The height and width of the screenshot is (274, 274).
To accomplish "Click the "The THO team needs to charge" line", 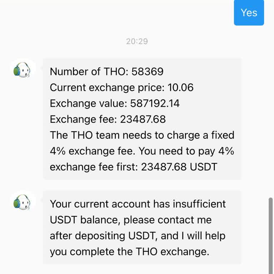I will point(142,135).
